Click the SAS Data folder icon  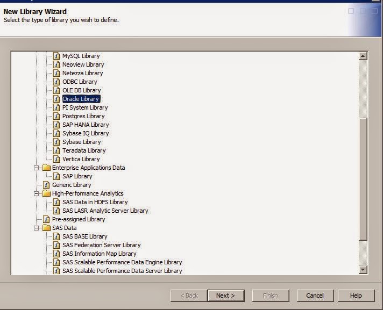(x=46, y=228)
